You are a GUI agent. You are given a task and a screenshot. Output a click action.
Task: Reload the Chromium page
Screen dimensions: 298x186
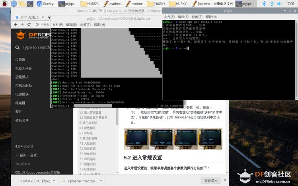(x=29, y=24)
